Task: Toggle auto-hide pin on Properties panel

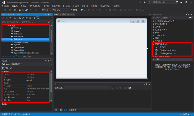Action: 48,61
